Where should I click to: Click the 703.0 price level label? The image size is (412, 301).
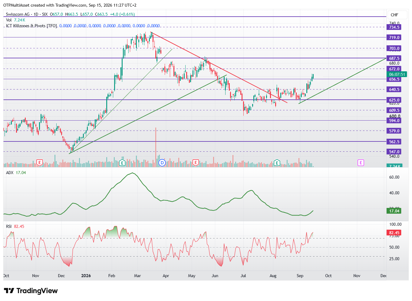pos(394,48)
